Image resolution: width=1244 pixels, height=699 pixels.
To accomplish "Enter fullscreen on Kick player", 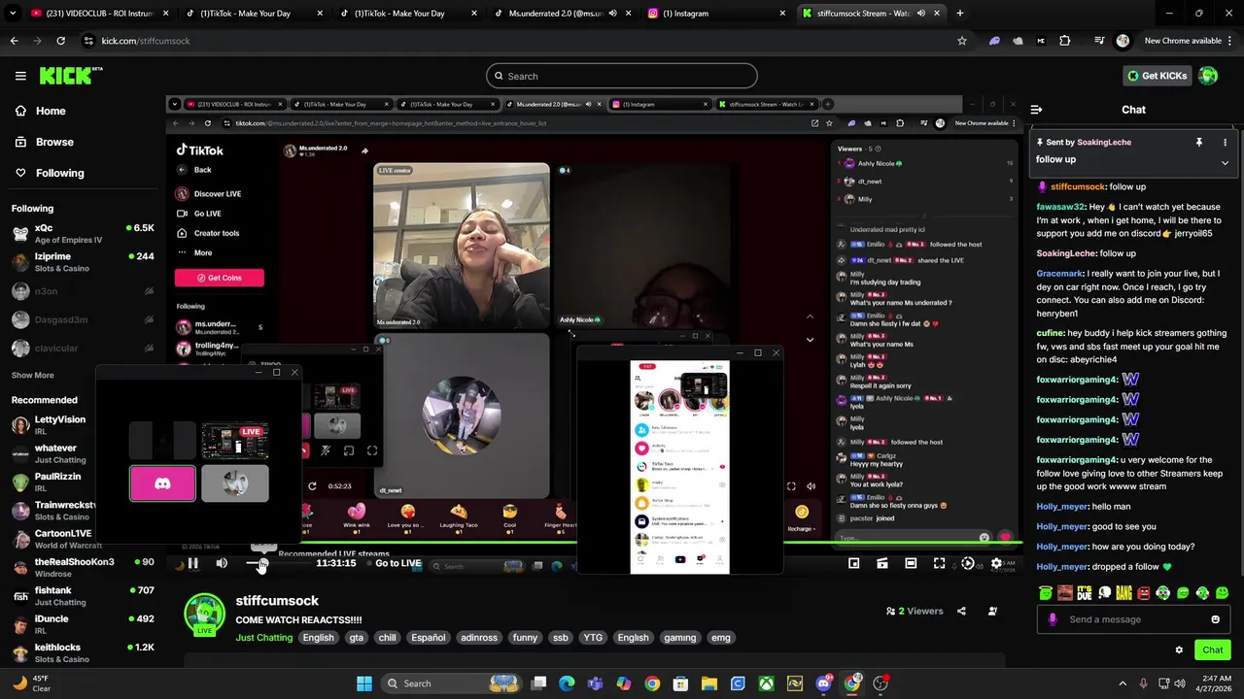I will (939, 563).
